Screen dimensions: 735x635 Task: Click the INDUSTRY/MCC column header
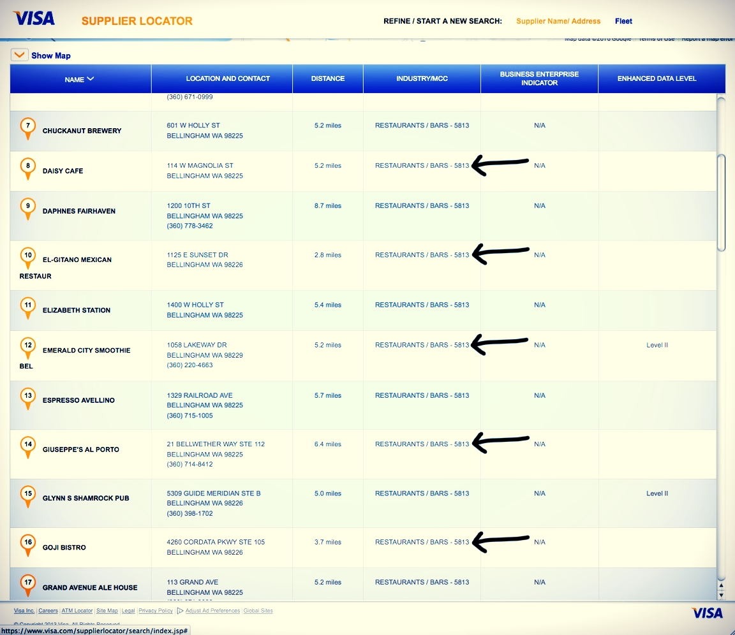pyautogui.click(x=422, y=78)
